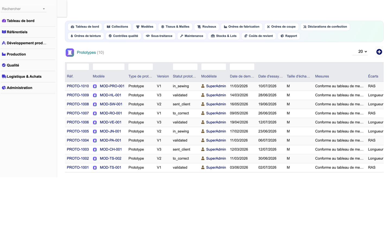This screenshot has width=392, height=242.
Task: Sort by the Version column header
Action: tap(163, 76)
